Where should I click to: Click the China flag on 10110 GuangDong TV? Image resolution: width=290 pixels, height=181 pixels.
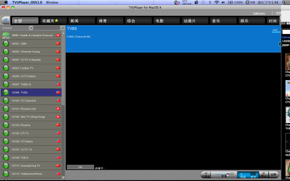pos(58,166)
